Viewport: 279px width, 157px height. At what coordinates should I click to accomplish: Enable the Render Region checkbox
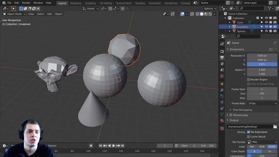point(248,79)
